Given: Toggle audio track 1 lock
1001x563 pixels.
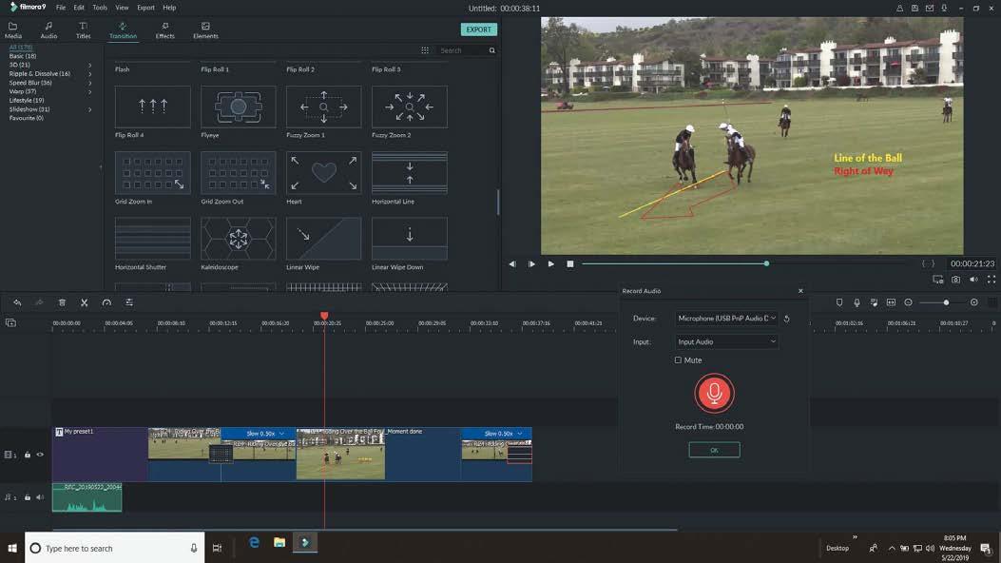Looking at the screenshot, I should click(x=28, y=497).
